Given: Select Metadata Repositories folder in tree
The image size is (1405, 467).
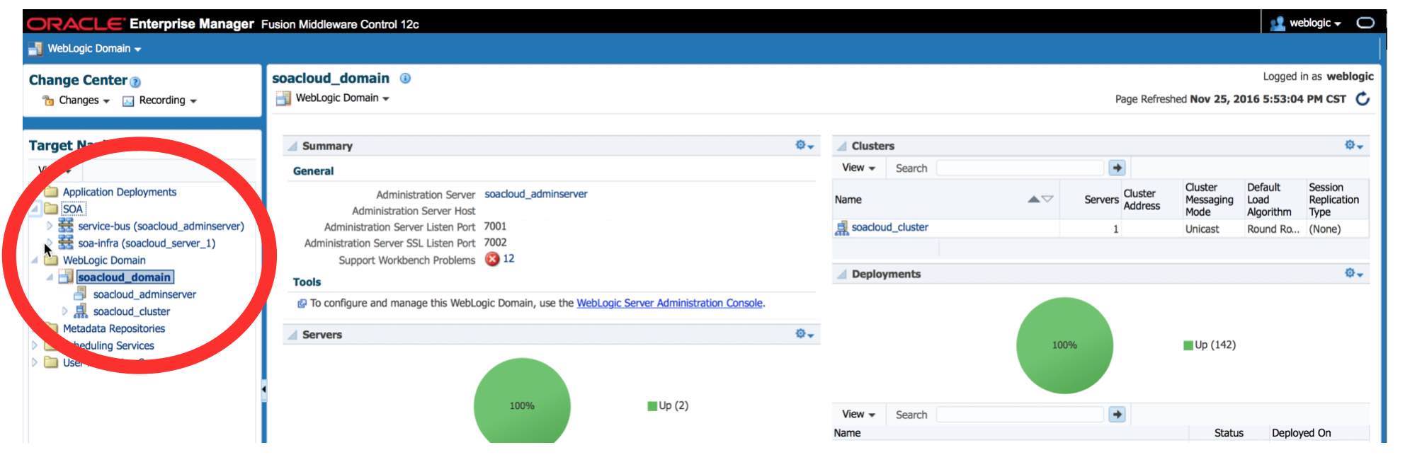Looking at the screenshot, I should pos(113,328).
